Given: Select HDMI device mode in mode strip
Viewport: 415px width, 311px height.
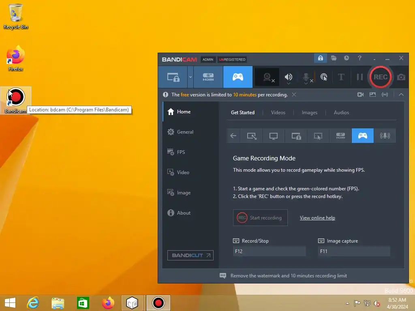Looking at the screenshot, I should coord(340,136).
